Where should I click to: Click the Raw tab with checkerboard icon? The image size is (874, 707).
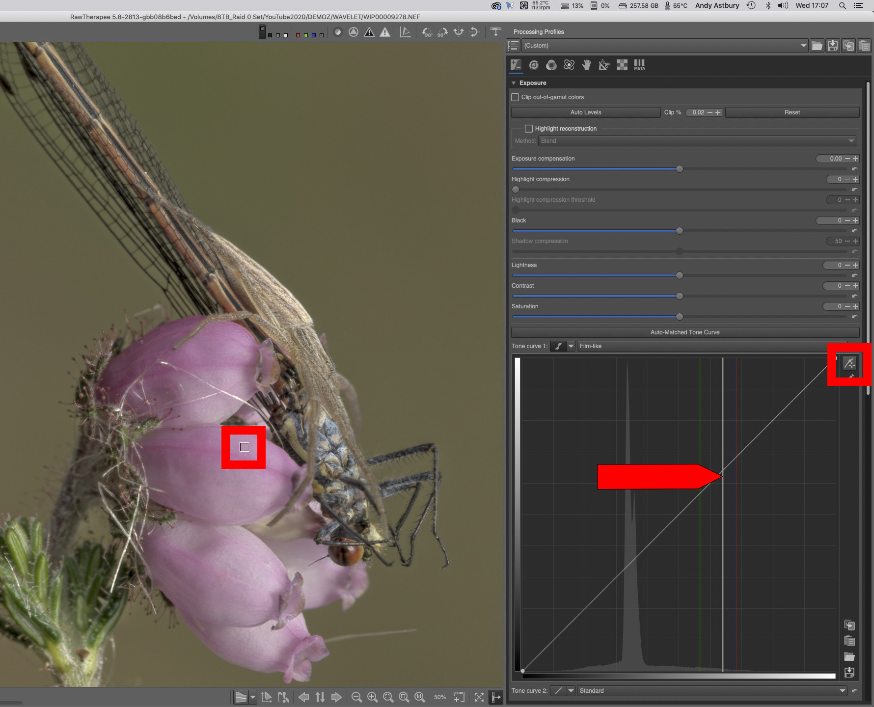[622, 65]
